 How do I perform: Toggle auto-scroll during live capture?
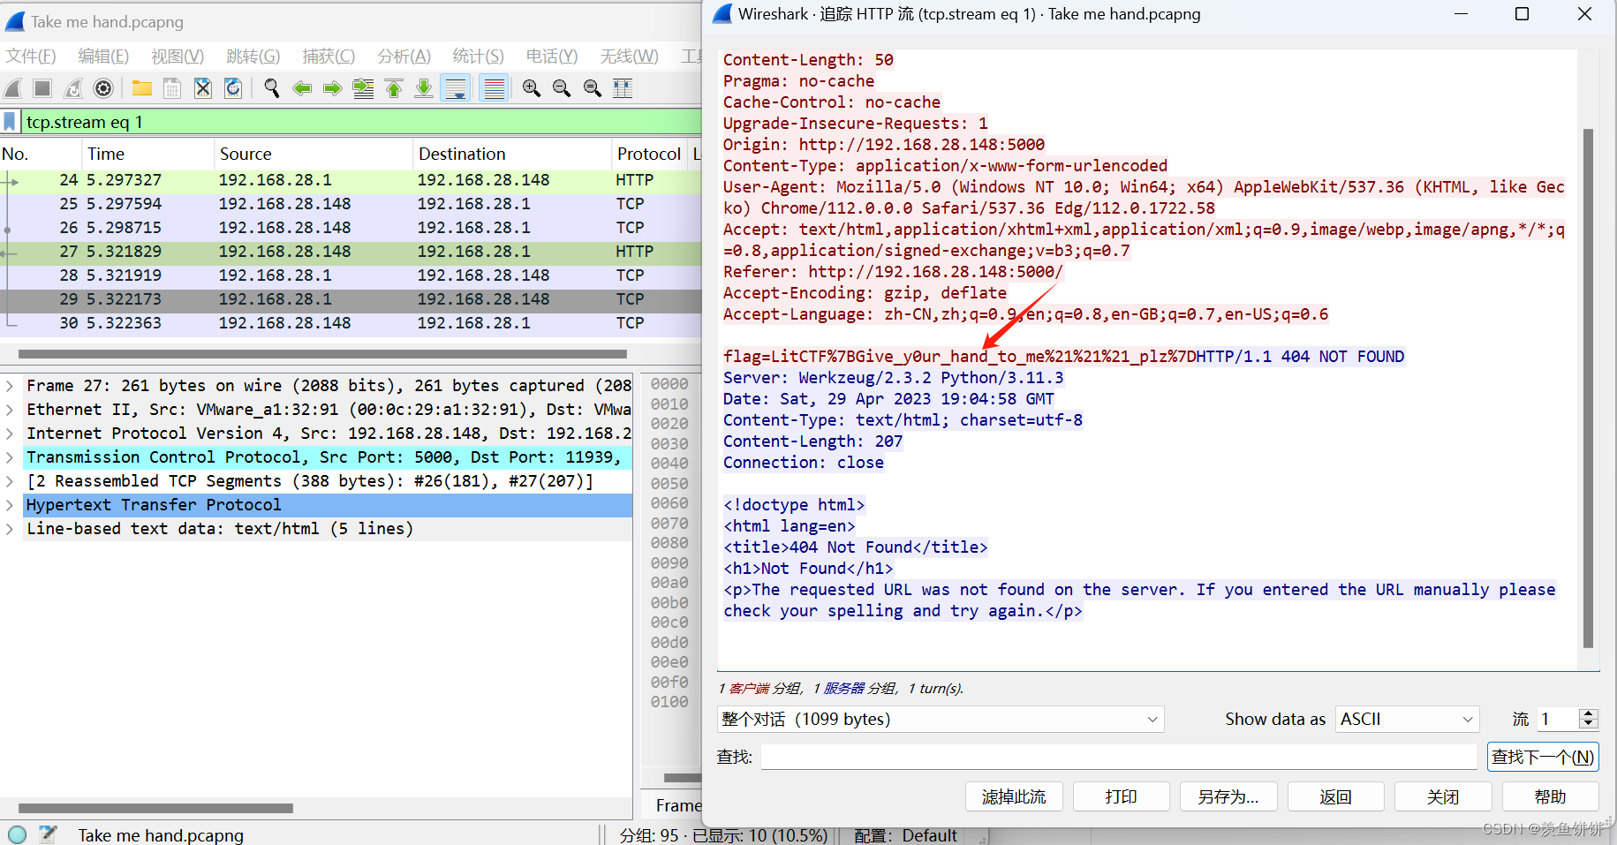455,88
